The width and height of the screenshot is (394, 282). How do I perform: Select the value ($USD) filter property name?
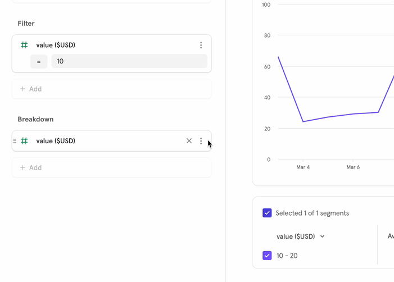[56, 45]
